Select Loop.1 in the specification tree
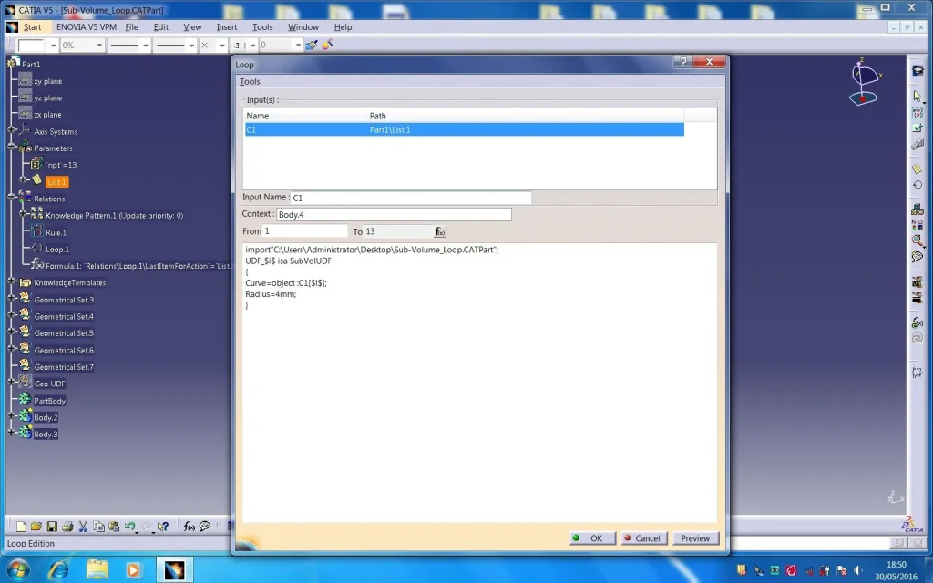Screen dimensions: 933x583 (x=56, y=249)
